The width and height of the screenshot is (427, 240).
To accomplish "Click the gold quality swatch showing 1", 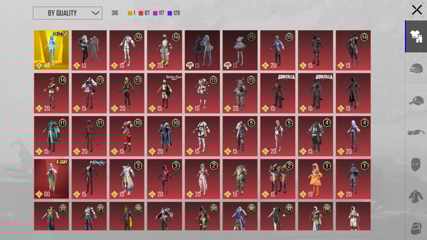I will tap(131, 13).
